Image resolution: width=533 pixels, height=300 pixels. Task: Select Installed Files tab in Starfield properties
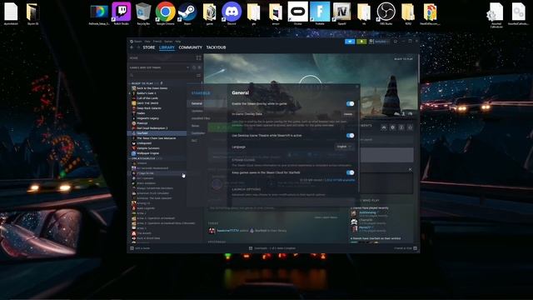point(201,118)
